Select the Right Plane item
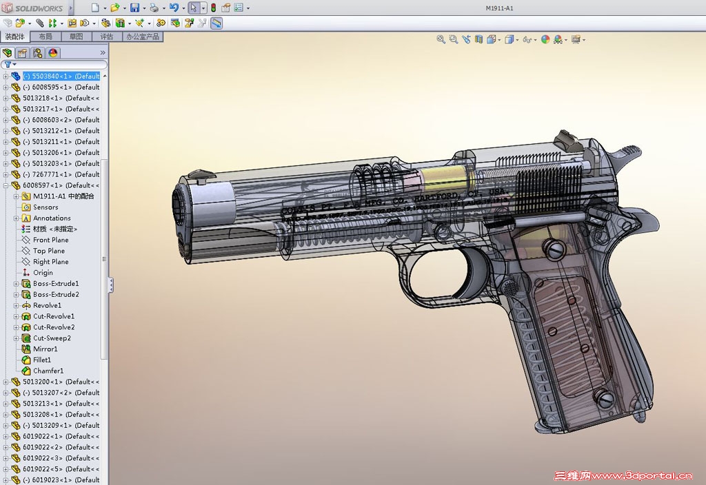 click(50, 261)
